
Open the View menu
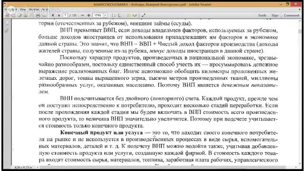click(x=23, y=9)
